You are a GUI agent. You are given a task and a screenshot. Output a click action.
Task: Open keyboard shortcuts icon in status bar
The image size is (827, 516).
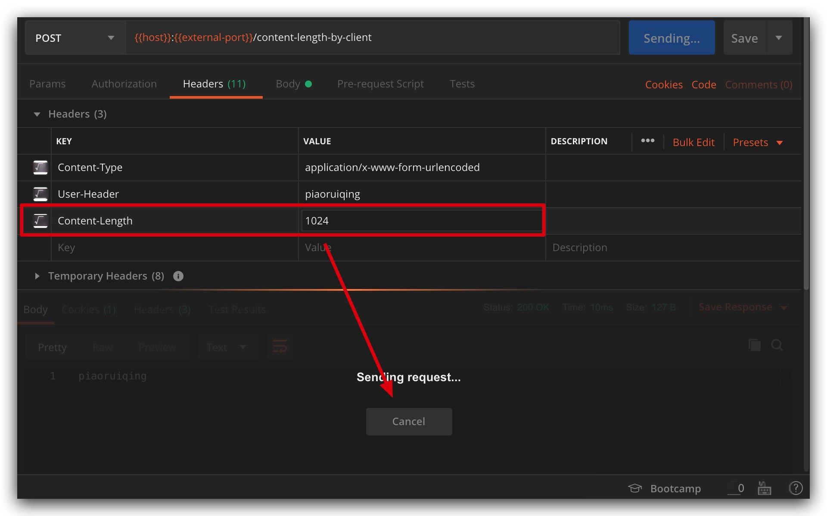pyautogui.click(x=764, y=488)
